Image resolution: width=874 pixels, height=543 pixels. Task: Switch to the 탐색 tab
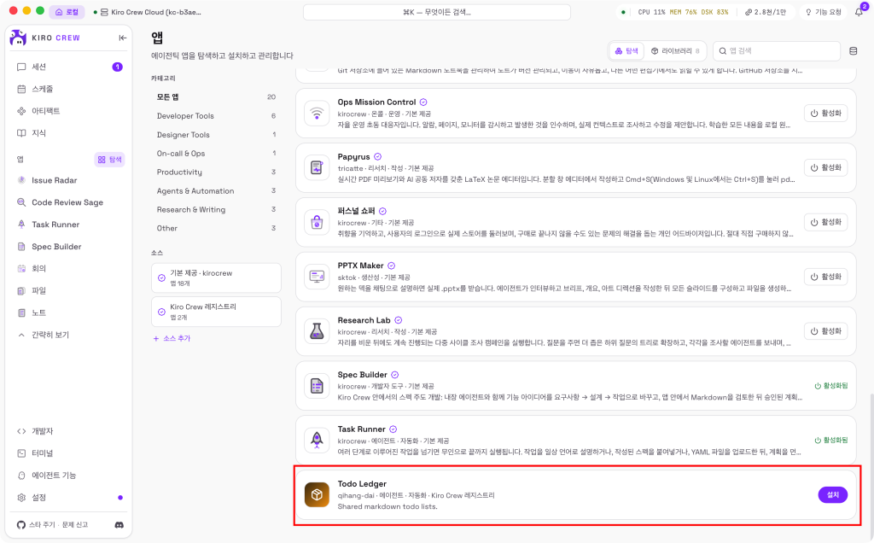pos(626,50)
